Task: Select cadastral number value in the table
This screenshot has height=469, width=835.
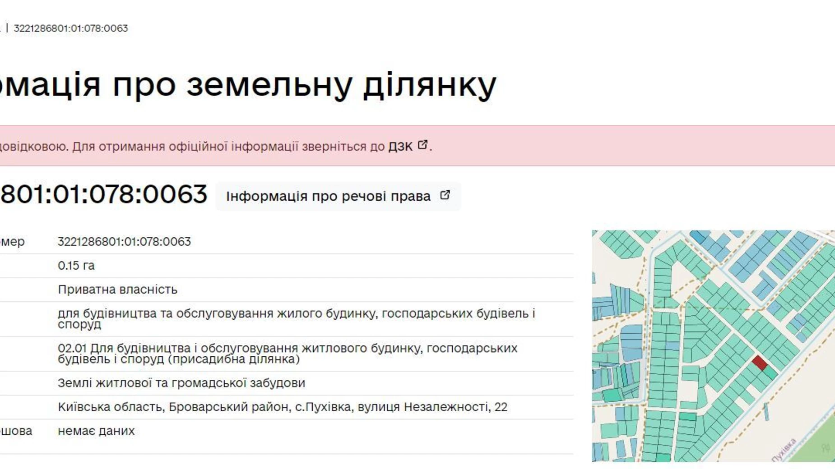Action: (x=124, y=242)
